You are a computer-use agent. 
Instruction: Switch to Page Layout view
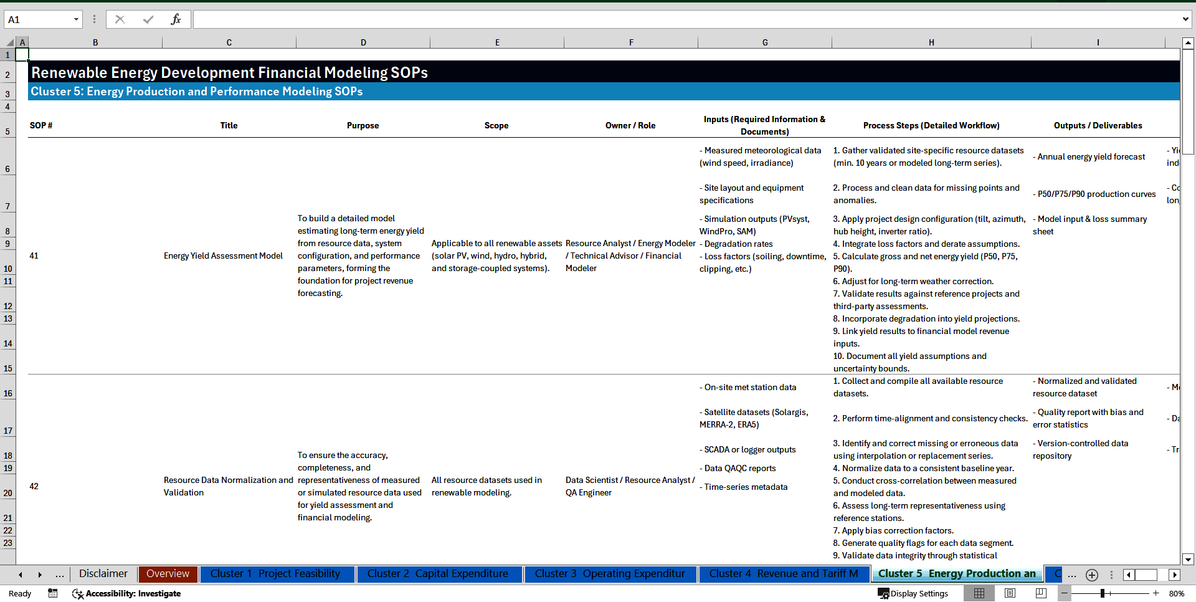1009,593
